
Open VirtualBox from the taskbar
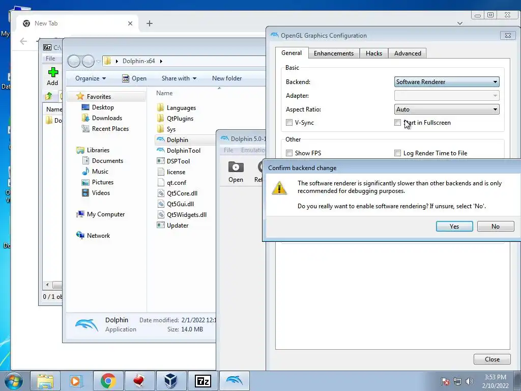pos(171,381)
